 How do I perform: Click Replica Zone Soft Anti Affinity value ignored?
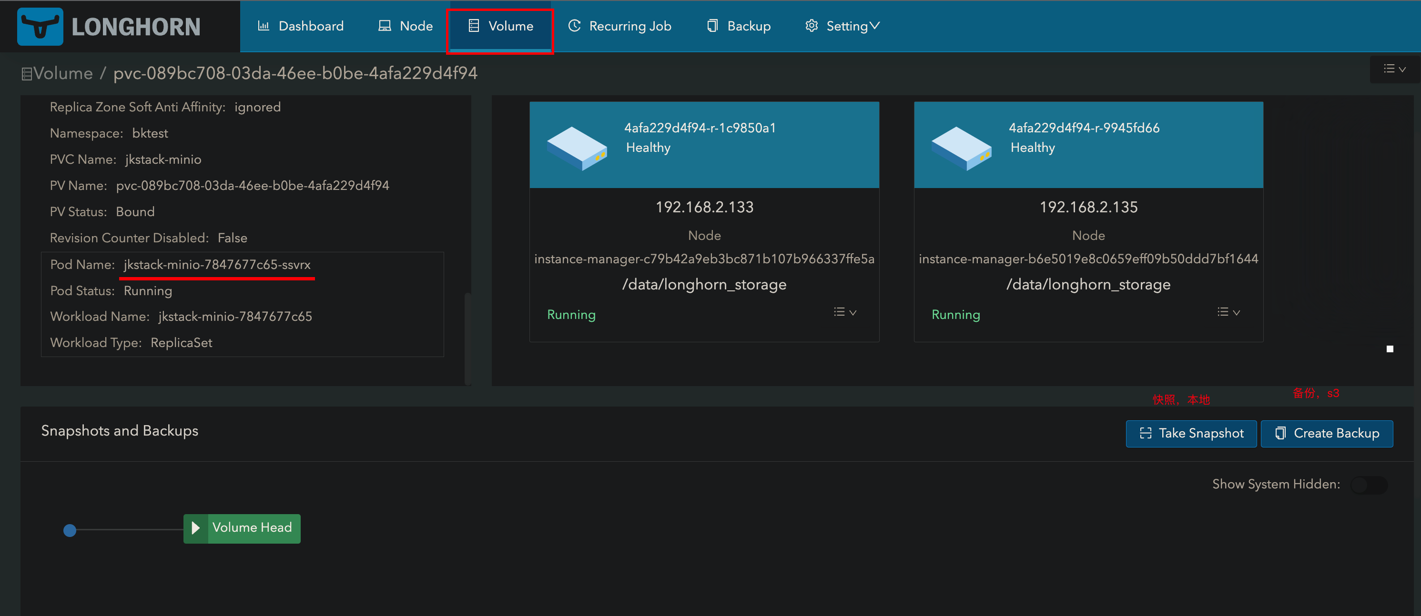pos(258,107)
